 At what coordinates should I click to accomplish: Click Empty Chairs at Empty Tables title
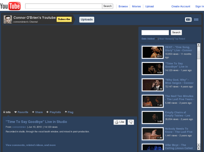(177, 114)
